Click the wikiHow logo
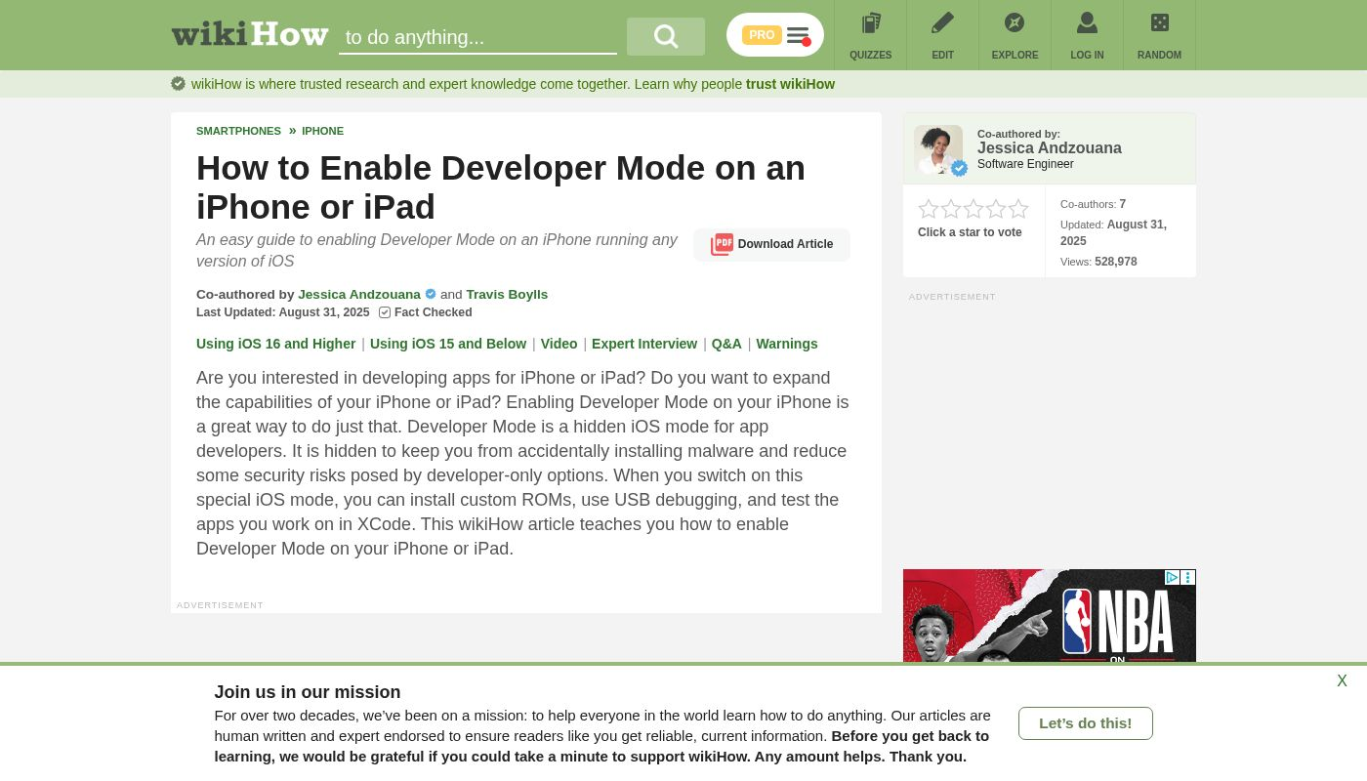The height and width of the screenshot is (781, 1367). click(250, 35)
